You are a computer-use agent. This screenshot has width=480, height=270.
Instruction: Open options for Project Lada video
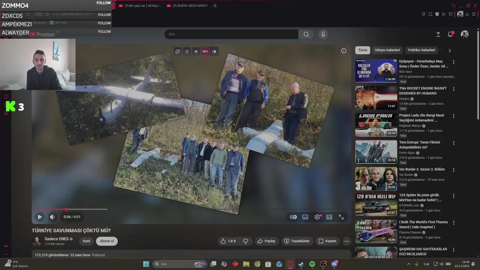454,116
